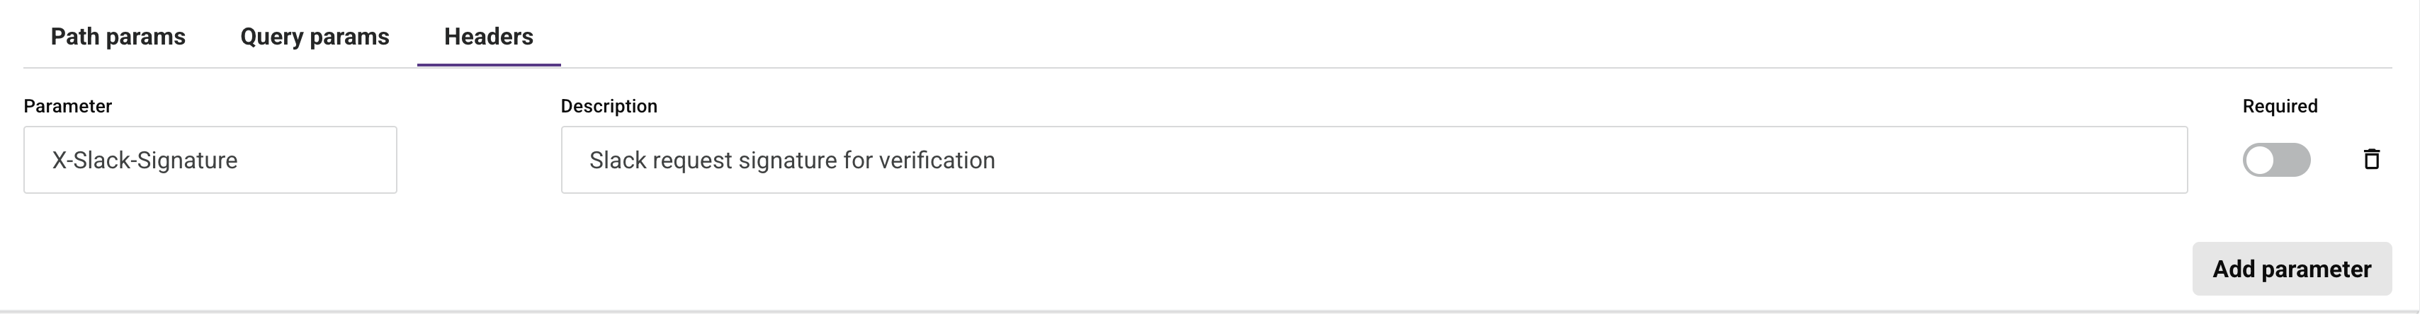Click the Add parameter button
Screen dimensions: 2420x314
coord(2291,269)
